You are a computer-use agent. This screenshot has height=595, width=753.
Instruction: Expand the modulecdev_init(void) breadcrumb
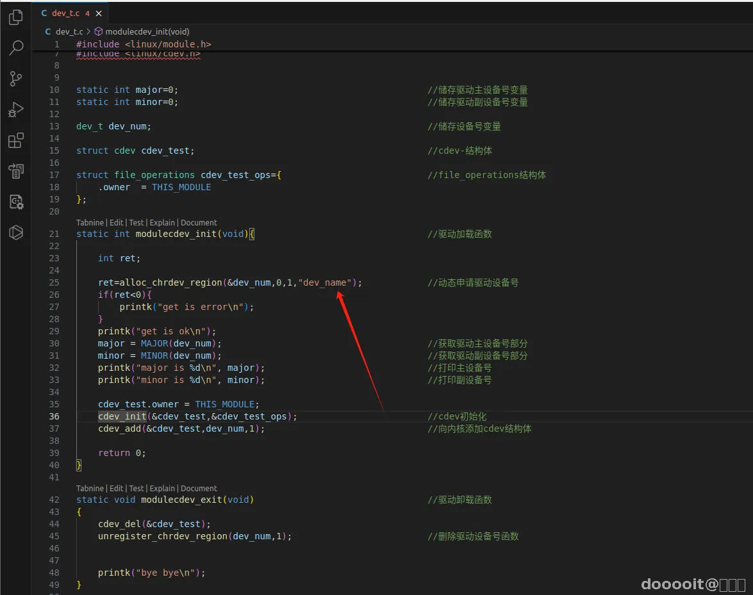[x=147, y=31]
